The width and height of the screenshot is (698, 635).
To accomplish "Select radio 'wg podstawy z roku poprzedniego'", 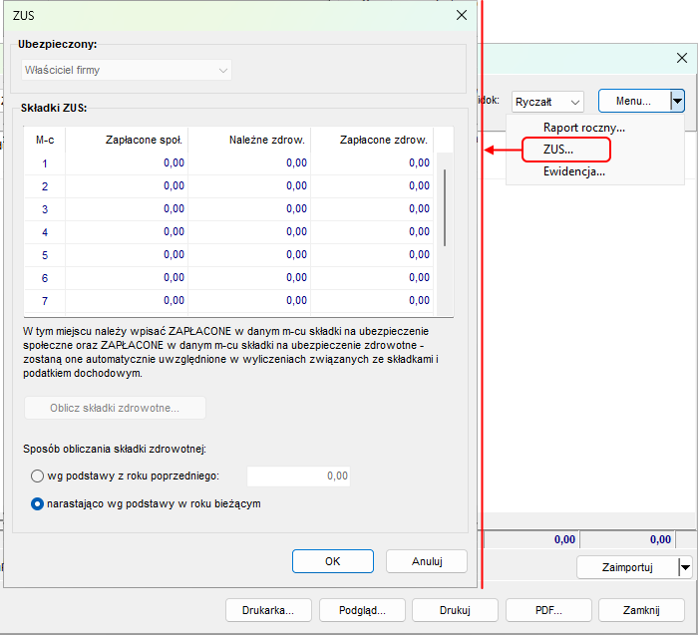I will 38,476.
